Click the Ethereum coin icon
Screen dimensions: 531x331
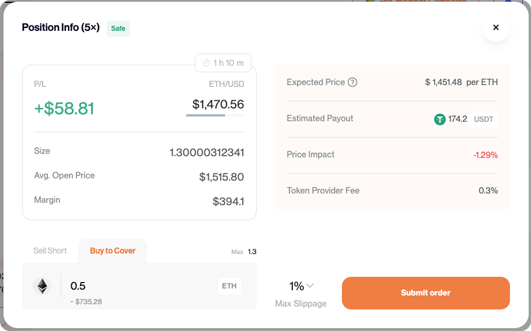(x=42, y=286)
